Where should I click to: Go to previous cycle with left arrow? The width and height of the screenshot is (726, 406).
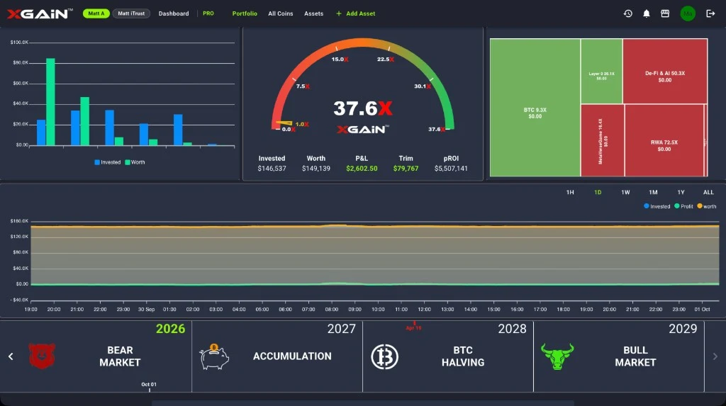click(11, 356)
